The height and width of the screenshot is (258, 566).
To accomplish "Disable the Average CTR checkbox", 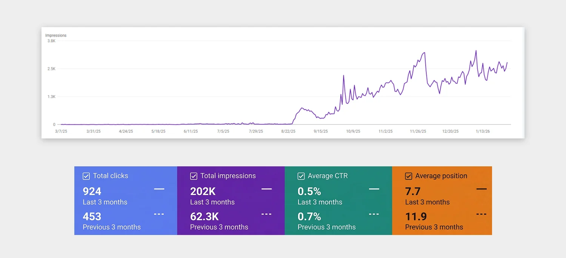I will 301,176.
